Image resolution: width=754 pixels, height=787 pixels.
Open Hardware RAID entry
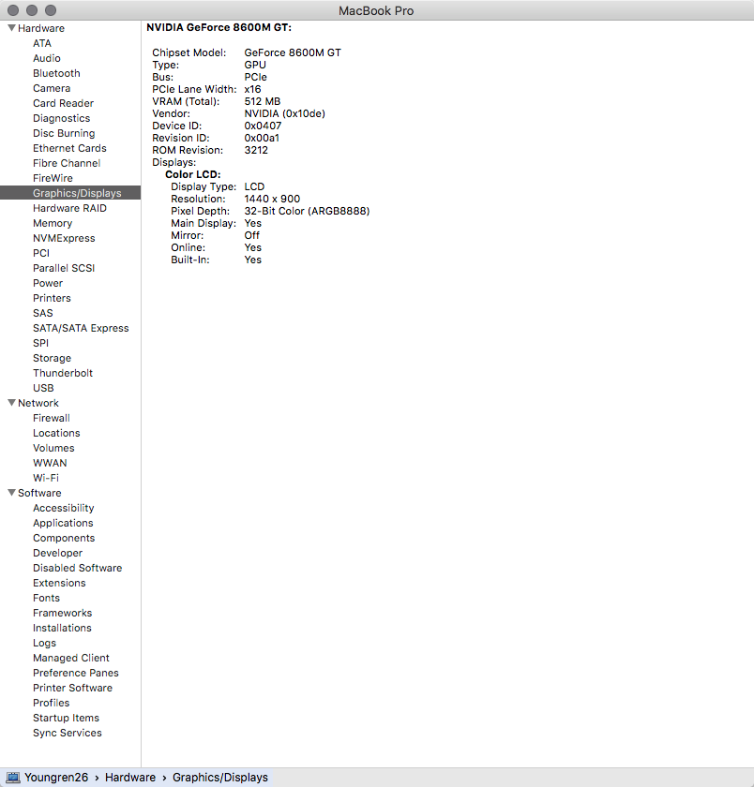coord(69,208)
